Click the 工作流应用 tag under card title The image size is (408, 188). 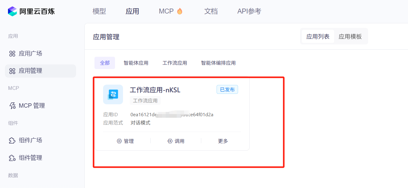pyautogui.click(x=145, y=101)
